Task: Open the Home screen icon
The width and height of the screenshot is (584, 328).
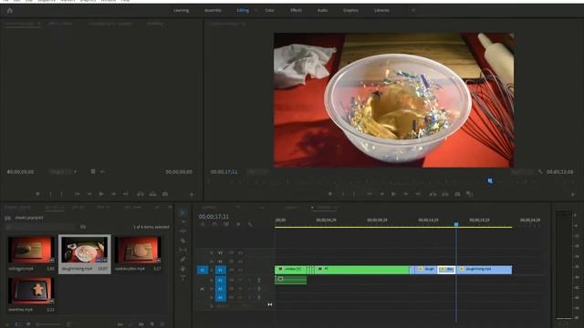Action: pyautogui.click(x=10, y=10)
